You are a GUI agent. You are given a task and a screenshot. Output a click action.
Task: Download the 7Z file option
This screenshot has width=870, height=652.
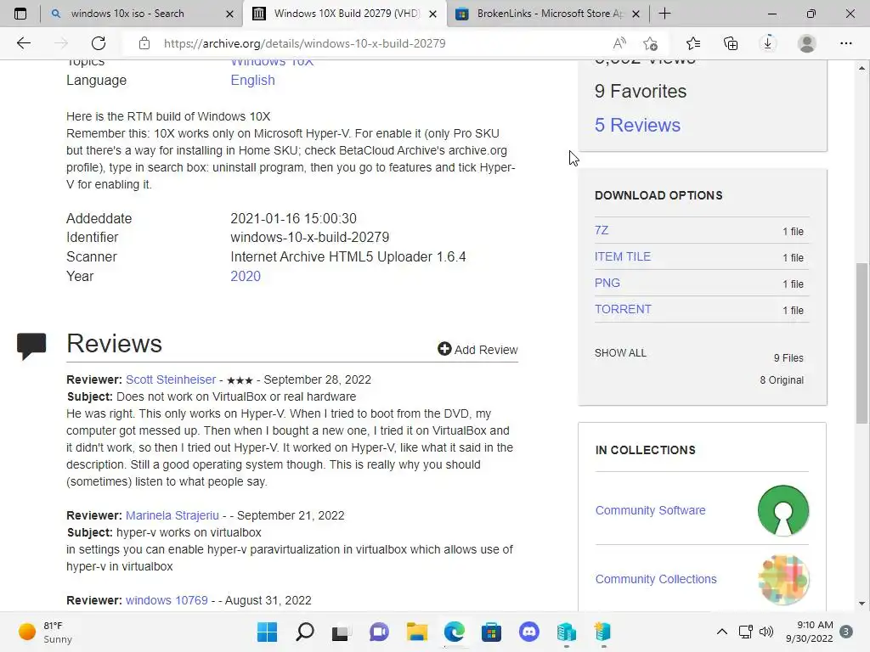pyautogui.click(x=602, y=230)
